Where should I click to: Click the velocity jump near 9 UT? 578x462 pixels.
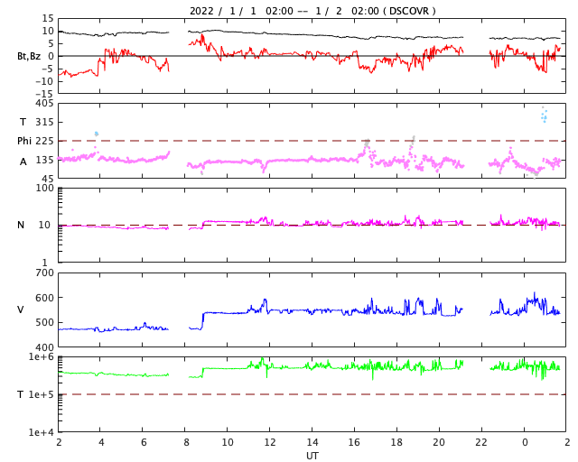coord(202,320)
